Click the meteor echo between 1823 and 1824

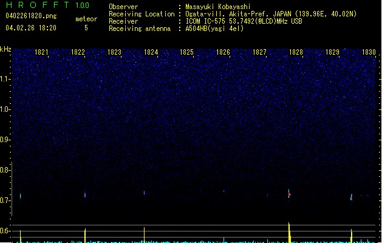144,193
